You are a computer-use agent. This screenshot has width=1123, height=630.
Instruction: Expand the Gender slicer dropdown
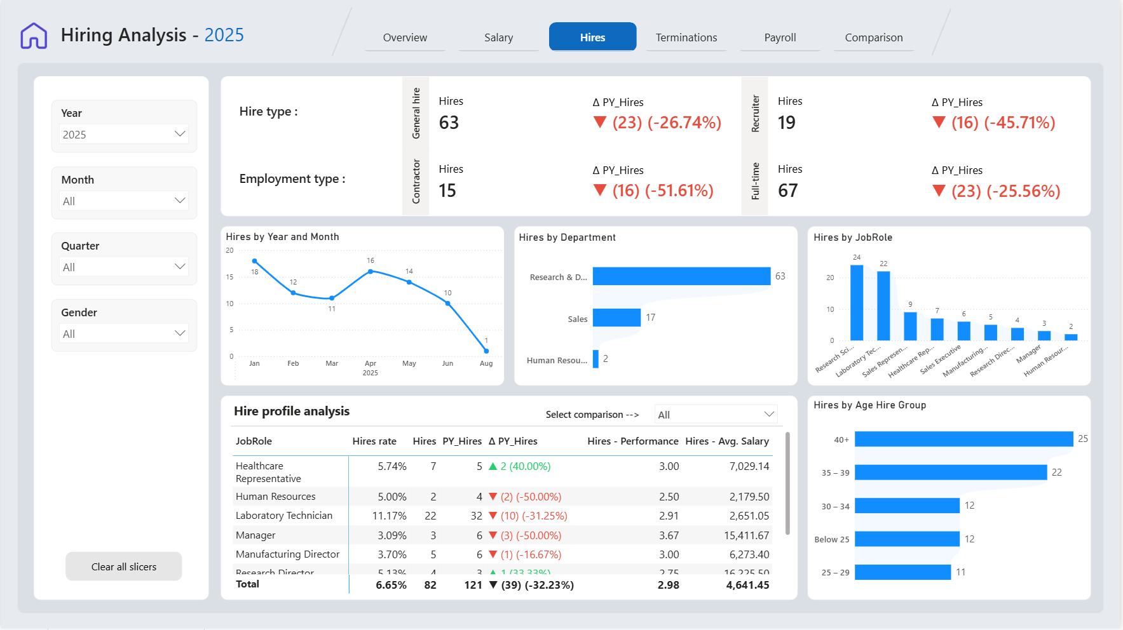(x=124, y=333)
